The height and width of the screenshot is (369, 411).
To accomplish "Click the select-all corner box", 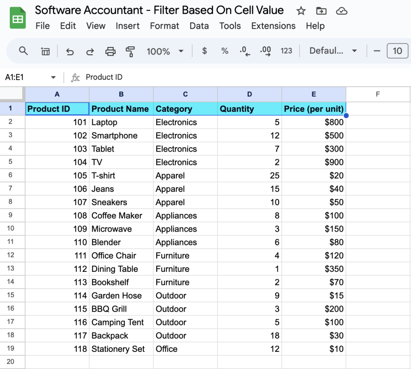I will [11, 93].
